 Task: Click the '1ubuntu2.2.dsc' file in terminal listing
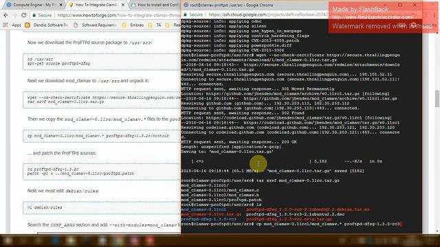coord(295,214)
